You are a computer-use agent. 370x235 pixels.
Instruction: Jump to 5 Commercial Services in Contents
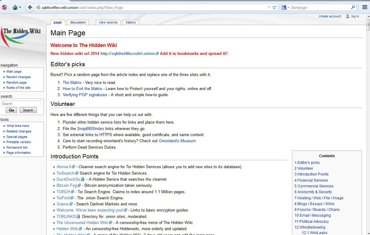pos(314,186)
